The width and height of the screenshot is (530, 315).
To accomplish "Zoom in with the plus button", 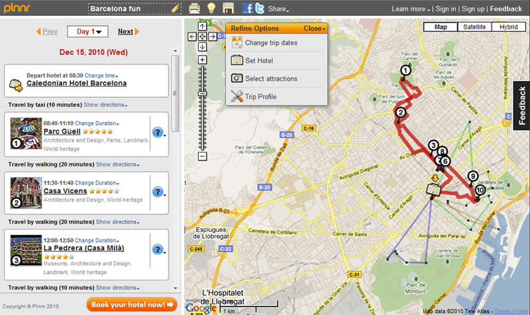I will point(202,60).
